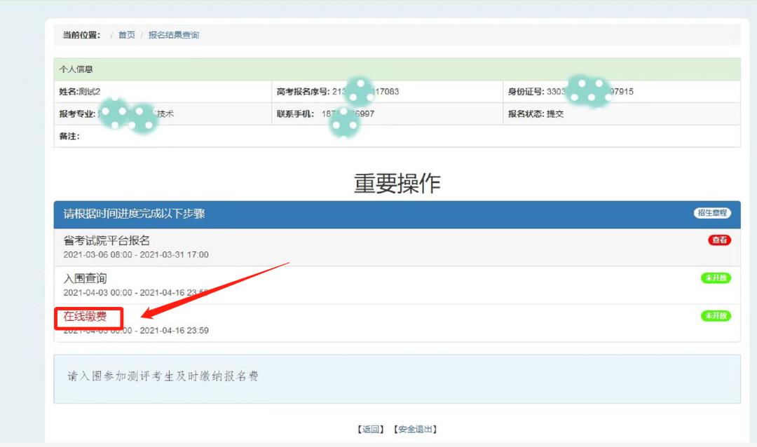Viewport: 757px width, 447px height.
Task: Select the date range ending 2021-03-31 17:00
Action: pos(136,254)
